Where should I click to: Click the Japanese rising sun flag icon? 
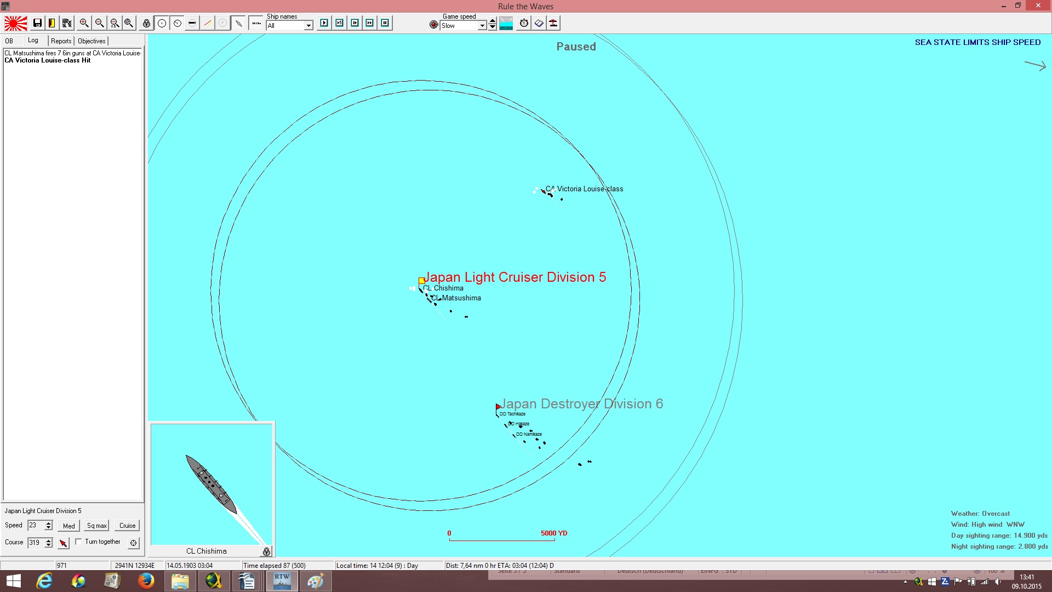pyautogui.click(x=16, y=24)
